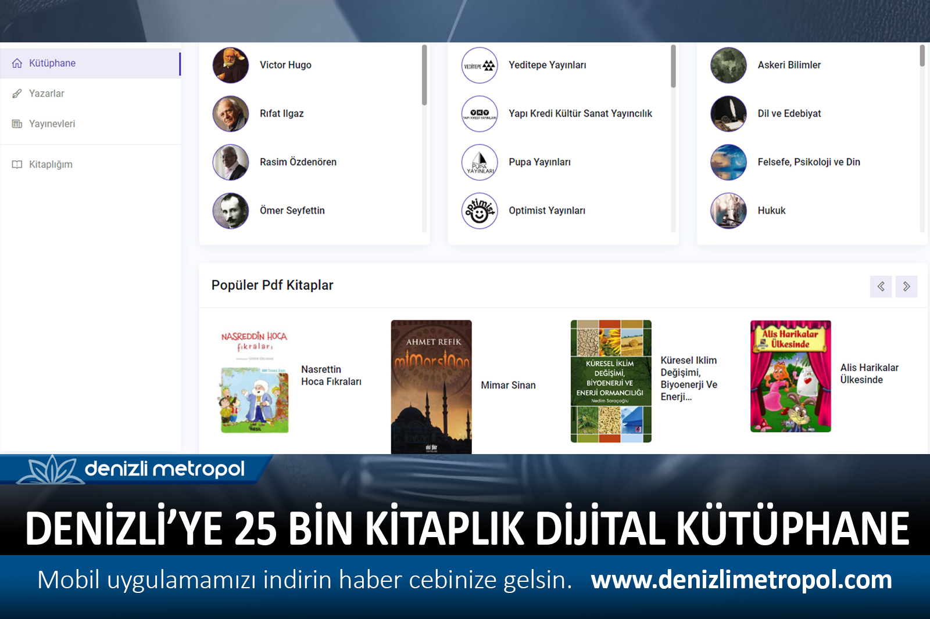Select the Askeri Bilimler category text
This screenshot has width=930, height=619.
pyautogui.click(x=789, y=65)
